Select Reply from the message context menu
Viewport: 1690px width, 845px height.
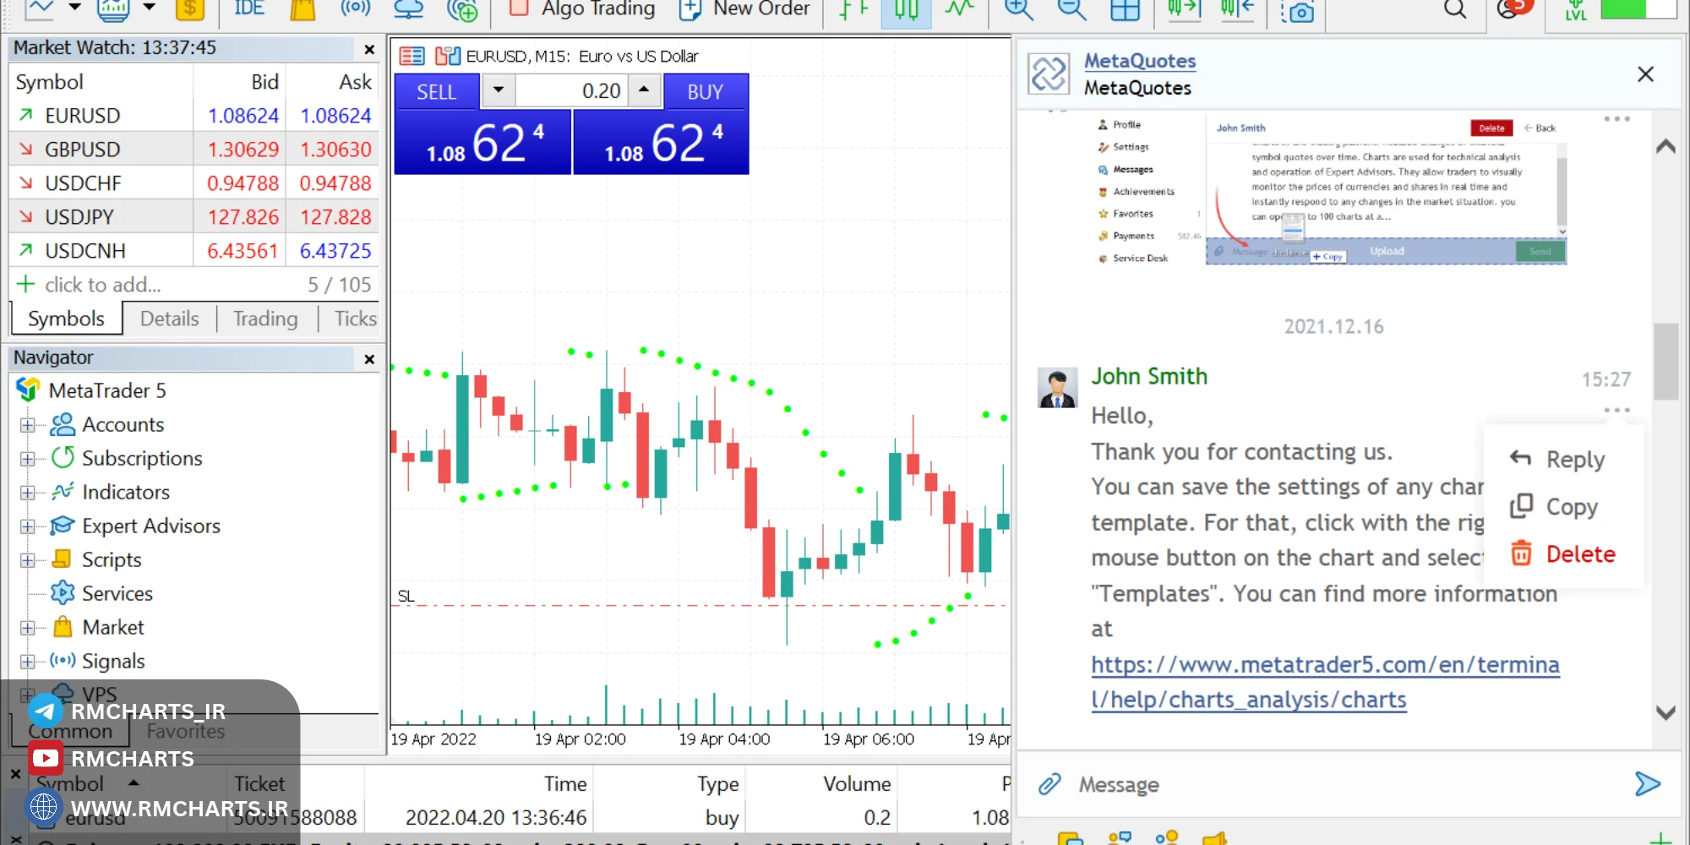1557,459
